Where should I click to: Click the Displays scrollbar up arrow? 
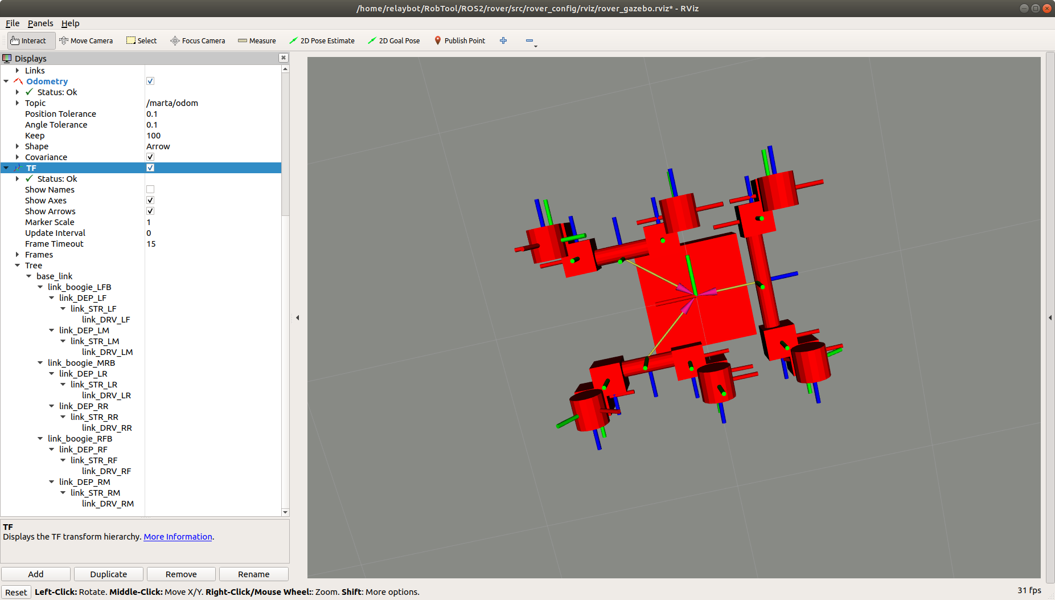click(285, 69)
